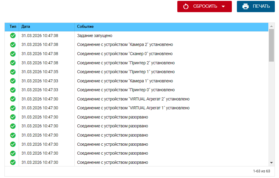The height and width of the screenshot is (178, 279).
Task: Click the scrollbar down arrow
Action: click(271, 162)
